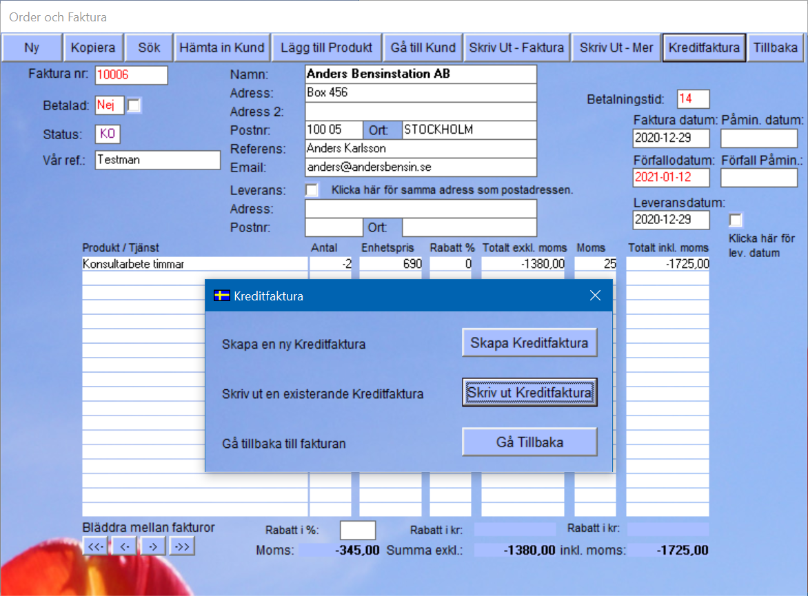Click Hämta in Kund toolbar button

pyautogui.click(x=221, y=48)
